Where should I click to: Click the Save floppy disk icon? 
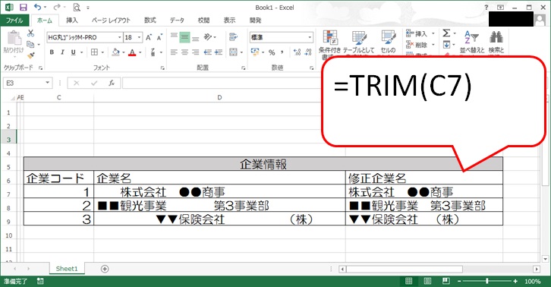[24, 8]
